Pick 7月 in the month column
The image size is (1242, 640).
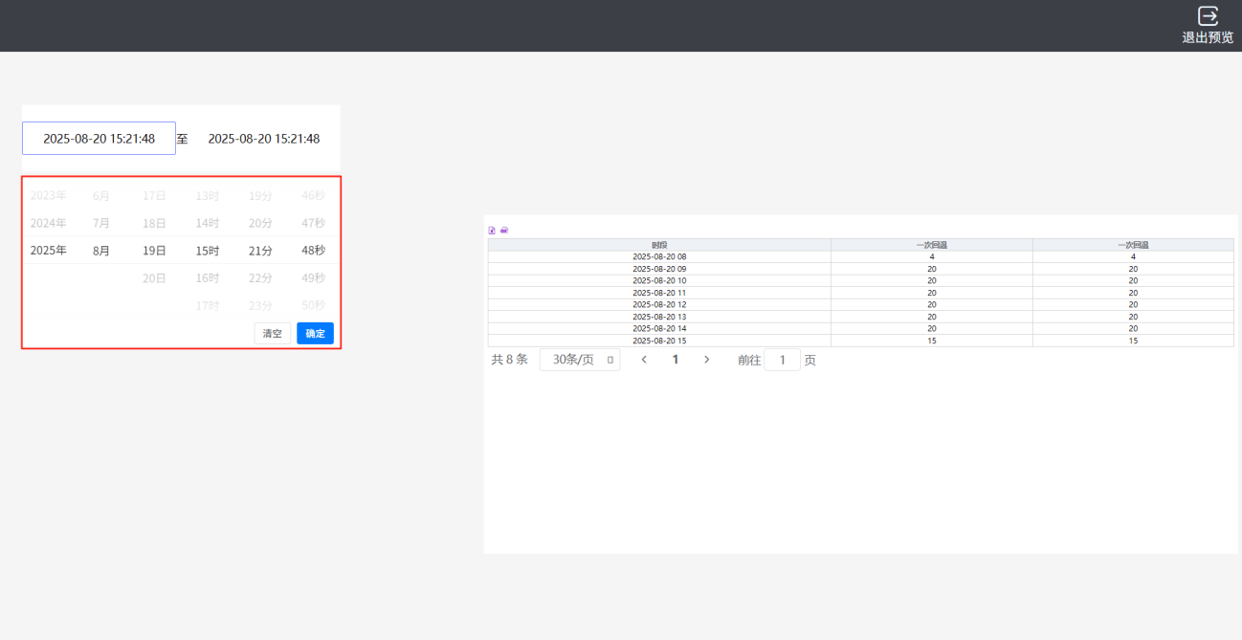click(101, 223)
